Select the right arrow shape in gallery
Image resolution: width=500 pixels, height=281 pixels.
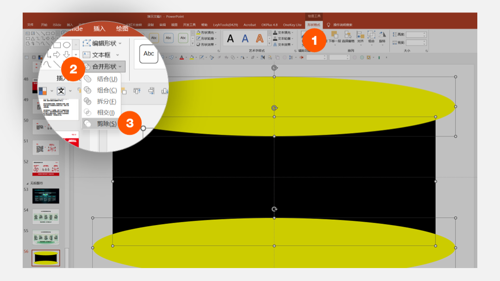57,55
